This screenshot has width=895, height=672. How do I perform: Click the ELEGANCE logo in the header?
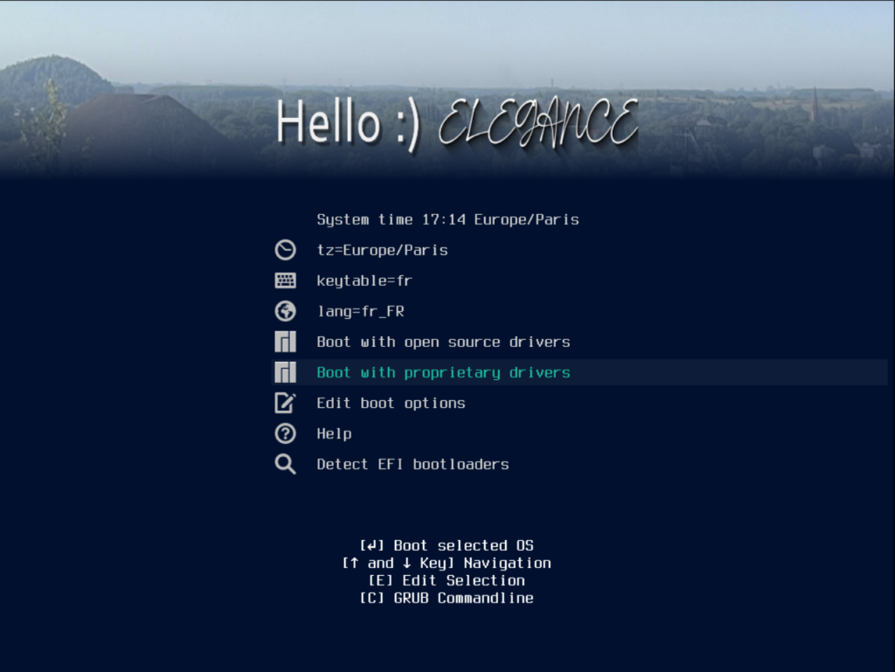pyautogui.click(x=538, y=123)
